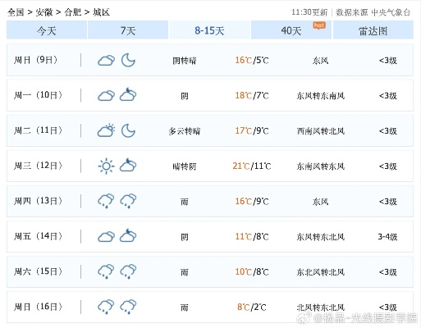
Task: Select the 周五（14日）date label
Action: [39, 236]
